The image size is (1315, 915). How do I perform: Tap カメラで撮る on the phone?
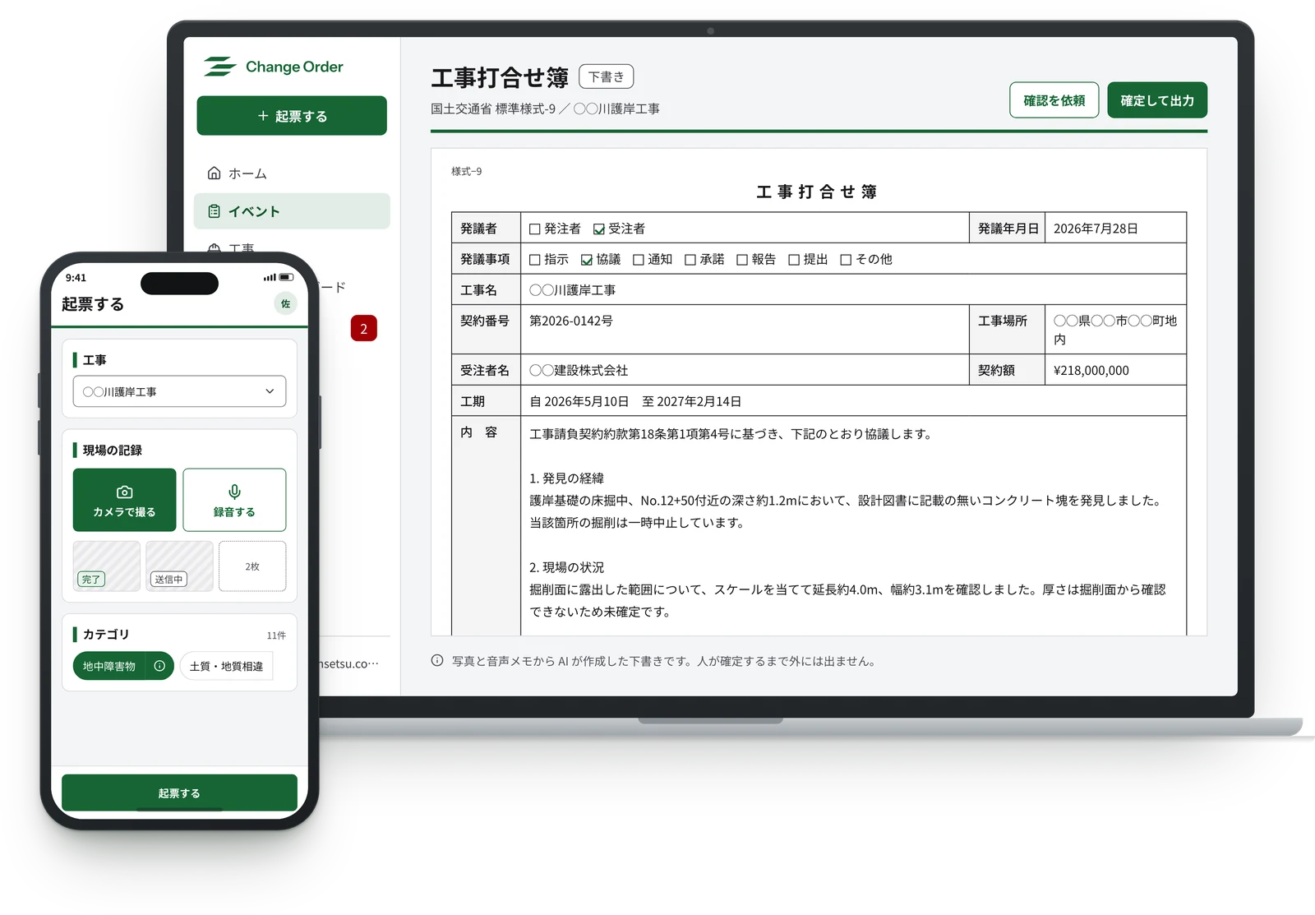124,500
